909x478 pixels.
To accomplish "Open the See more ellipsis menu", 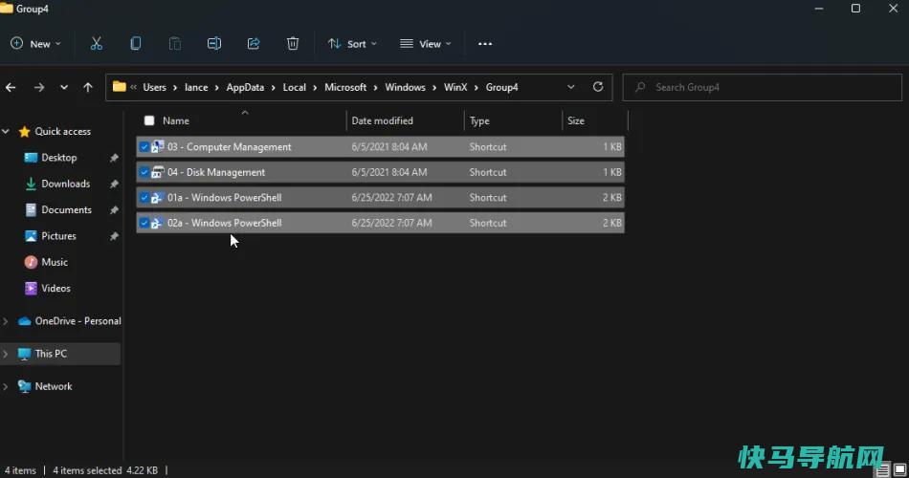I will tap(485, 43).
